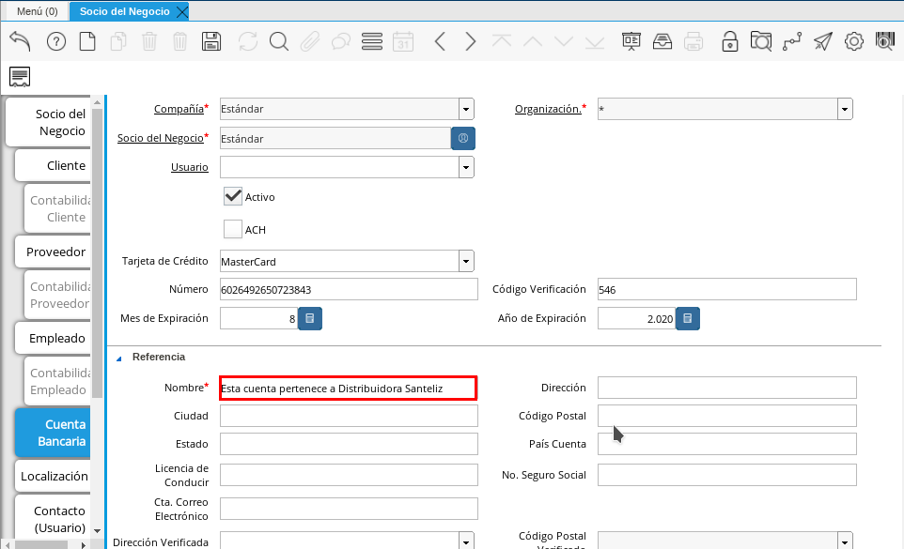
Task: Click the magnifier Find record icon
Action: tap(279, 41)
